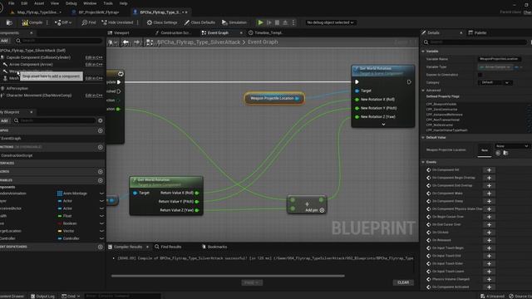This screenshot has height=299, width=532.
Task: Select the Weapon Projectile Location variable node
Action: (x=274, y=98)
